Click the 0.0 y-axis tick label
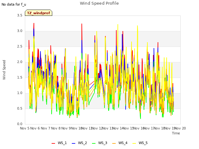Viewport: 199px width, 149px height. click(20, 124)
